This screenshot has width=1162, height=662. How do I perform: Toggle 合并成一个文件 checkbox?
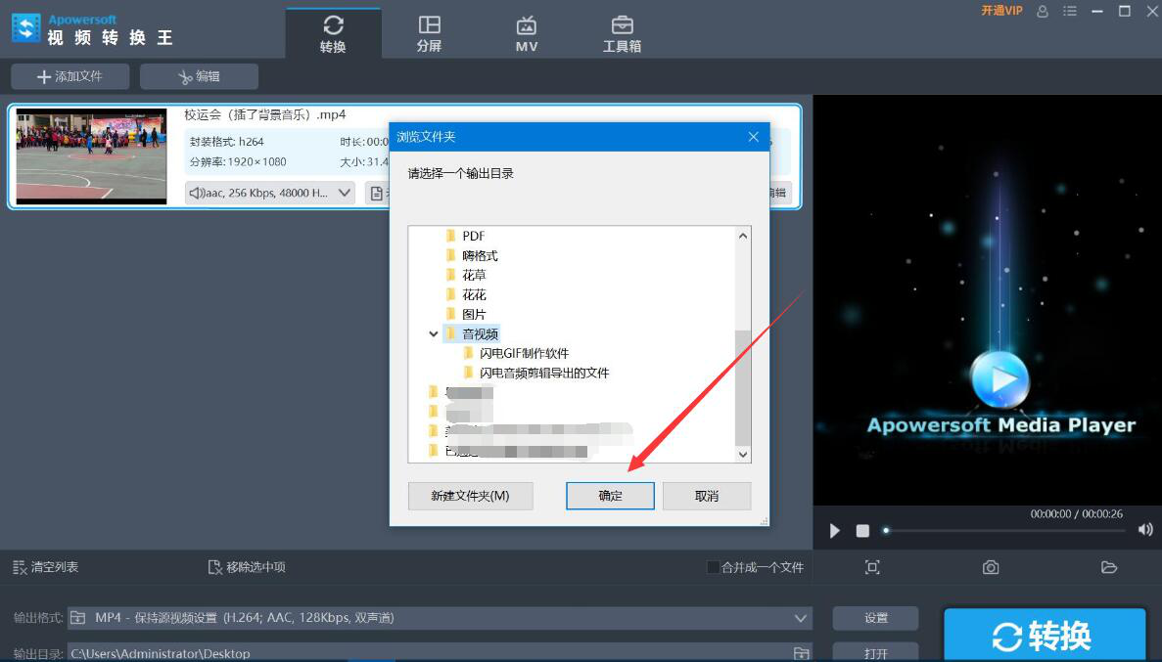point(713,567)
